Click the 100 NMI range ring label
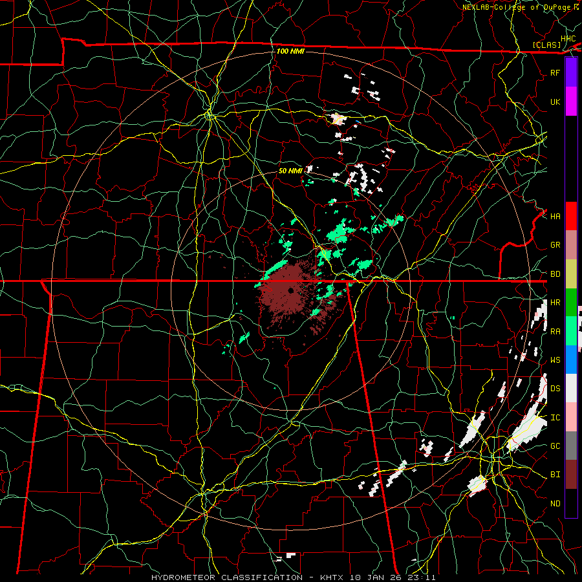This screenshot has width=582, height=582. coord(290,51)
